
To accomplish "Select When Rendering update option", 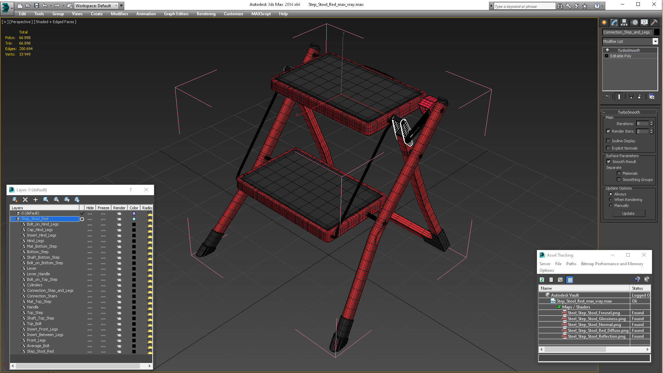I will point(611,200).
